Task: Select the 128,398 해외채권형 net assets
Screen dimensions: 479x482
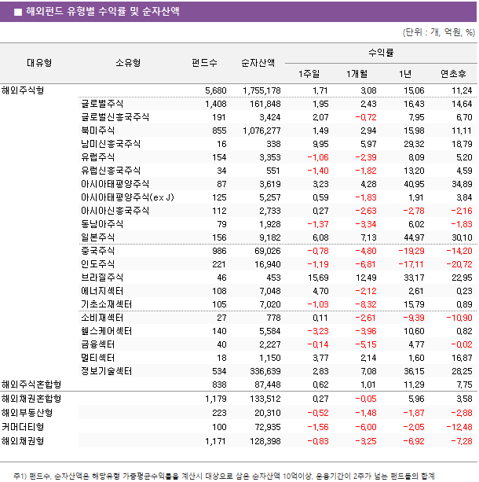Action: tap(265, 441)
